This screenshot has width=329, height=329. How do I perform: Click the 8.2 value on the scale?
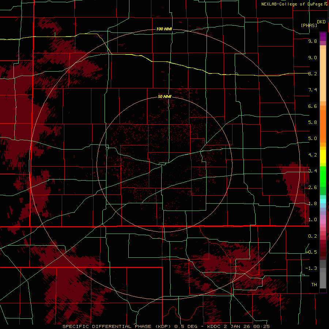313,73
